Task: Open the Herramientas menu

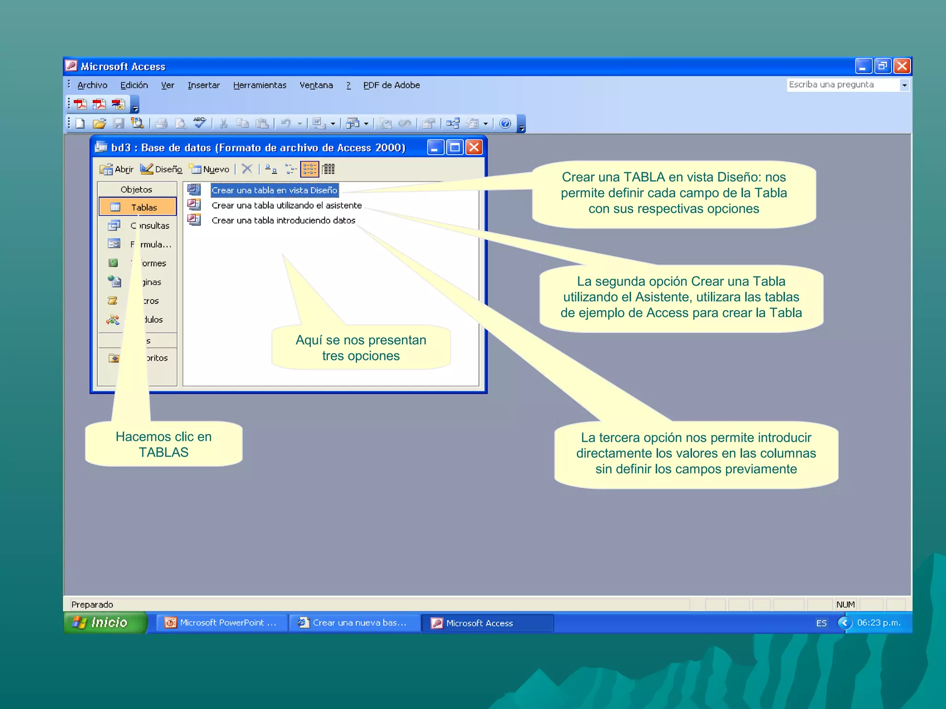Action: pyautogui.click(x=260, y=85)
